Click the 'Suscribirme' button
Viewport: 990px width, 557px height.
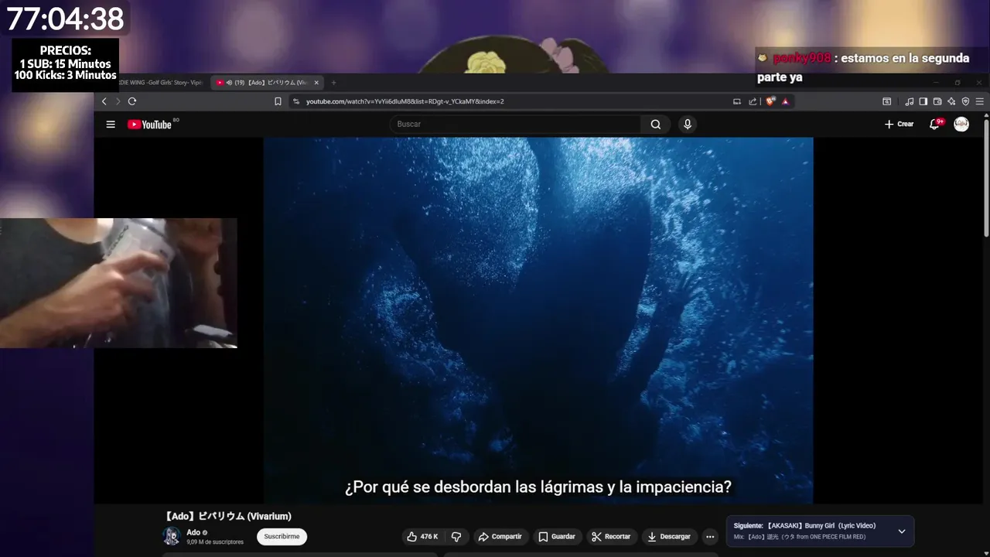pyautogui.click(x=282, y=537)
